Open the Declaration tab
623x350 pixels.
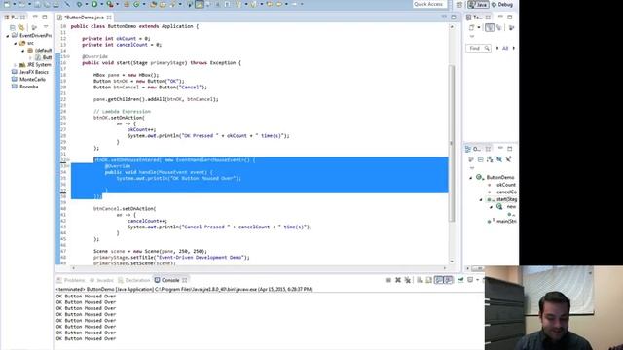click(x=134, y=280)
